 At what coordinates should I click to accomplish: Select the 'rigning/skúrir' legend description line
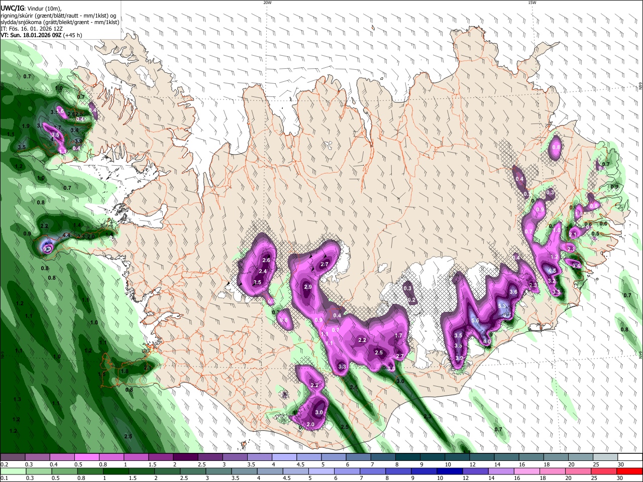58,16
